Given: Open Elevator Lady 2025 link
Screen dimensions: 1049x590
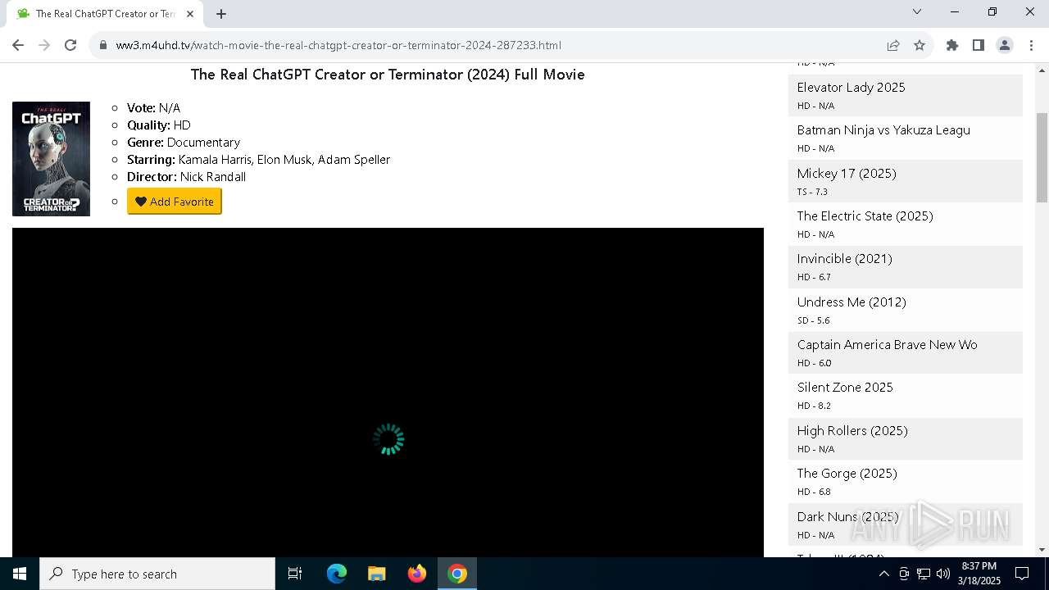Looking at the screenshot, I should (851, 87).
